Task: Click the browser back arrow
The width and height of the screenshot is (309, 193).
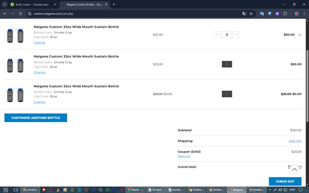Action: coord(5,14)
